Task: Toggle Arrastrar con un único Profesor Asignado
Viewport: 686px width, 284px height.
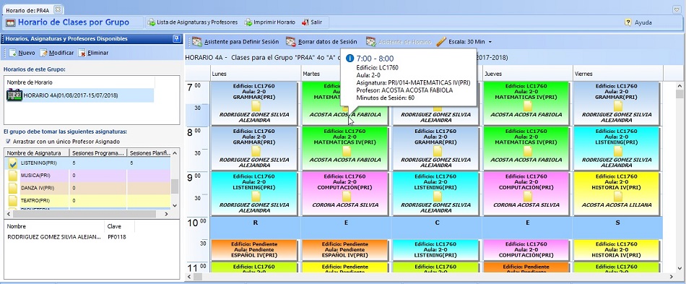Action: coord(9,142)
